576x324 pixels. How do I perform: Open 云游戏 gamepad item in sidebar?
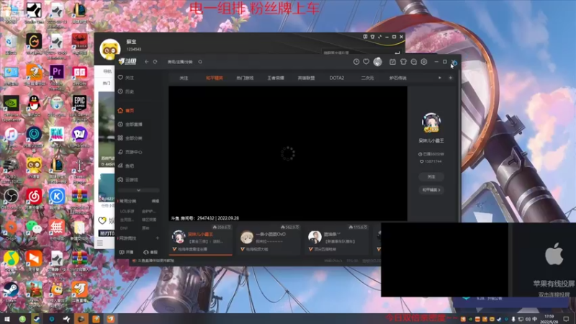point(128,179)
